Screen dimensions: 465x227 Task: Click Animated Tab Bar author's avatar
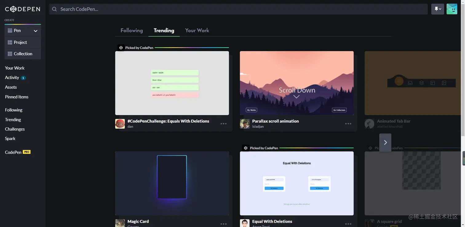(369, 124)
